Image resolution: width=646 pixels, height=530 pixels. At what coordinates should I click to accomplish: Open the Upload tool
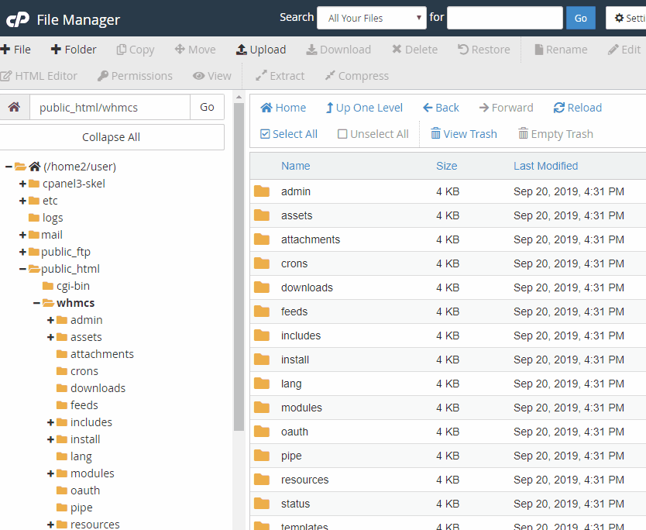point(261,50)
